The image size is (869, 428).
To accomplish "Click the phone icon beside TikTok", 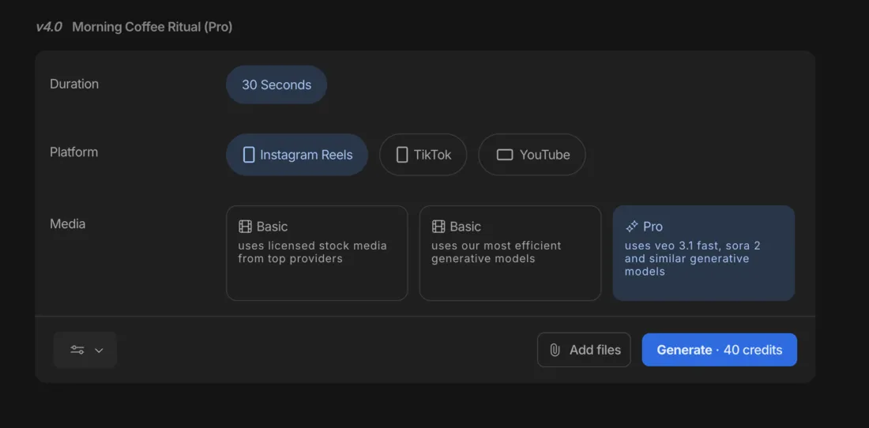I will tap(402, 155).
